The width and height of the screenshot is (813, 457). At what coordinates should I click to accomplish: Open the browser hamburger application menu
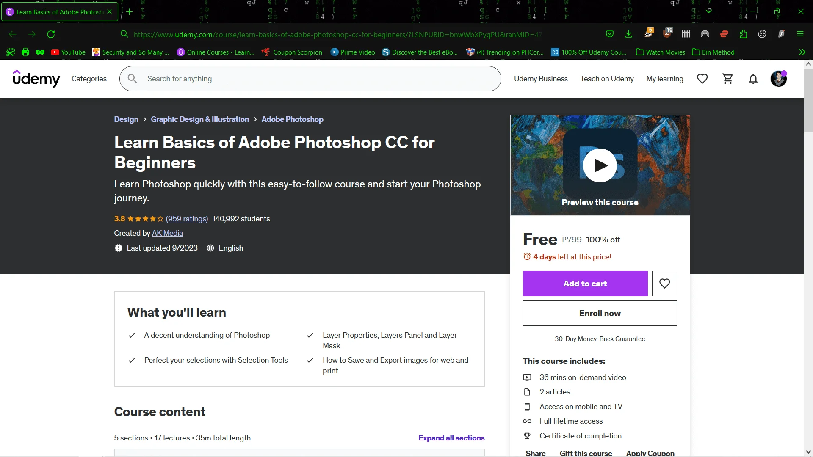tap(800, 34)
